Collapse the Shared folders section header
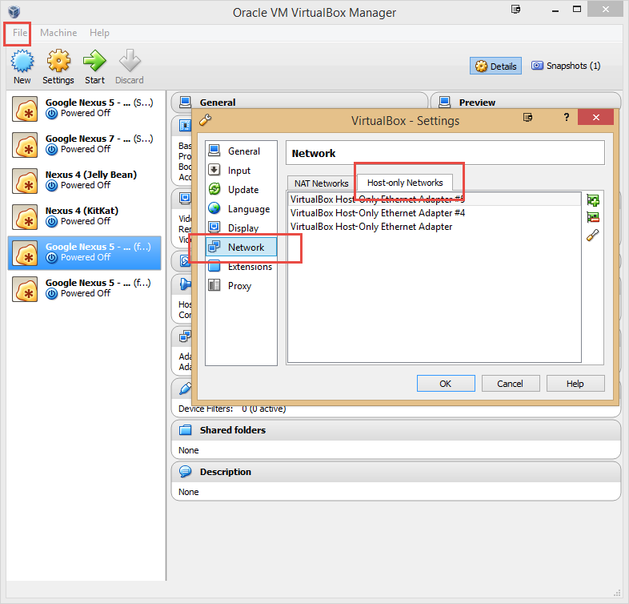This screenshot has height=604, width=629. pos(396,430)
